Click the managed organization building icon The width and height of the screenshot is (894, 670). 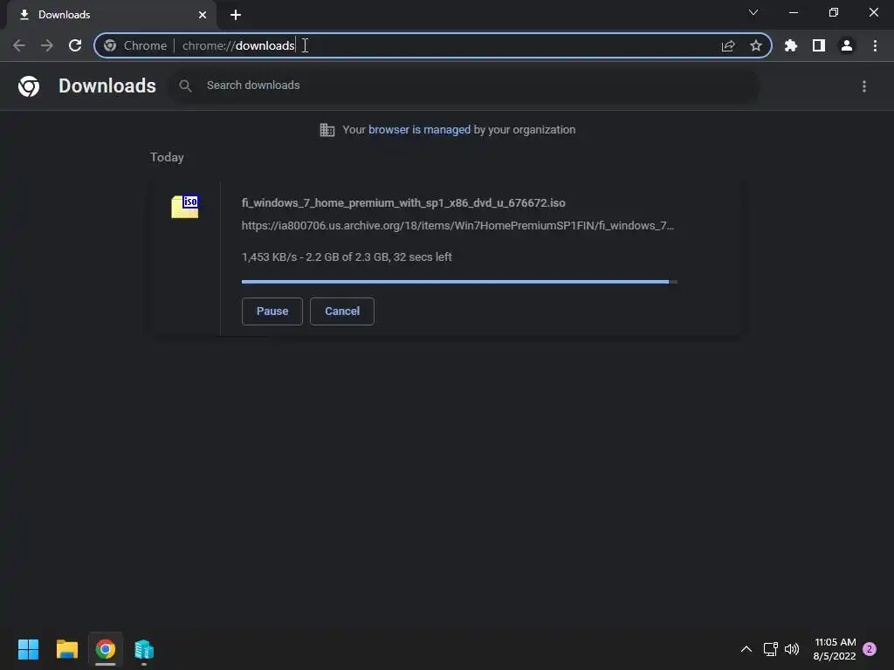click(x=327, y=130)
